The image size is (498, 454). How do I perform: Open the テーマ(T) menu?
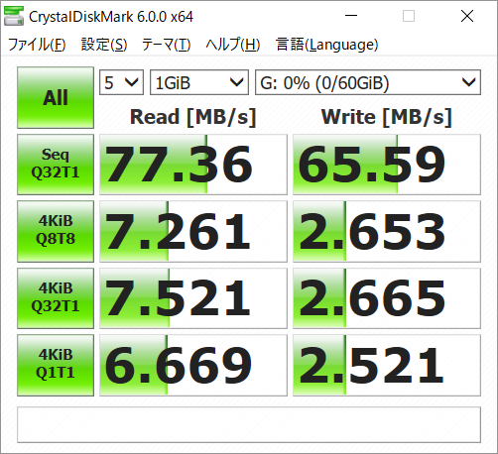click(x=167, y=45)
